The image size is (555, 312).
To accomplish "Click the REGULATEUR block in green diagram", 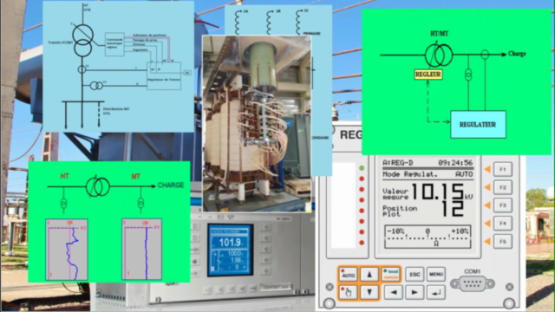I will tap(478, 125).
